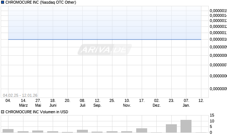Viewport: 227px width, 136px height.
Task: Click the 08. Juli axis label
Action: pos(82,103)
